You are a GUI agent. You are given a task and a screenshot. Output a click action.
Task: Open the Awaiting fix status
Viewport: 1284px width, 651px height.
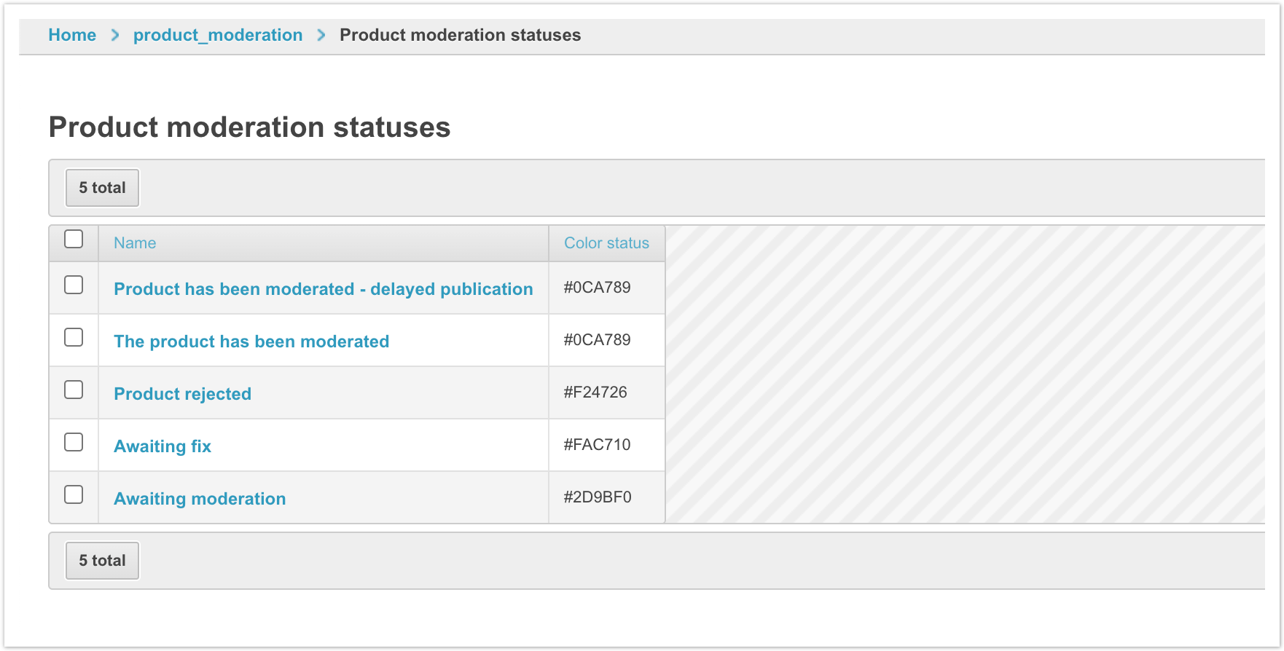[x=163, y=446]
